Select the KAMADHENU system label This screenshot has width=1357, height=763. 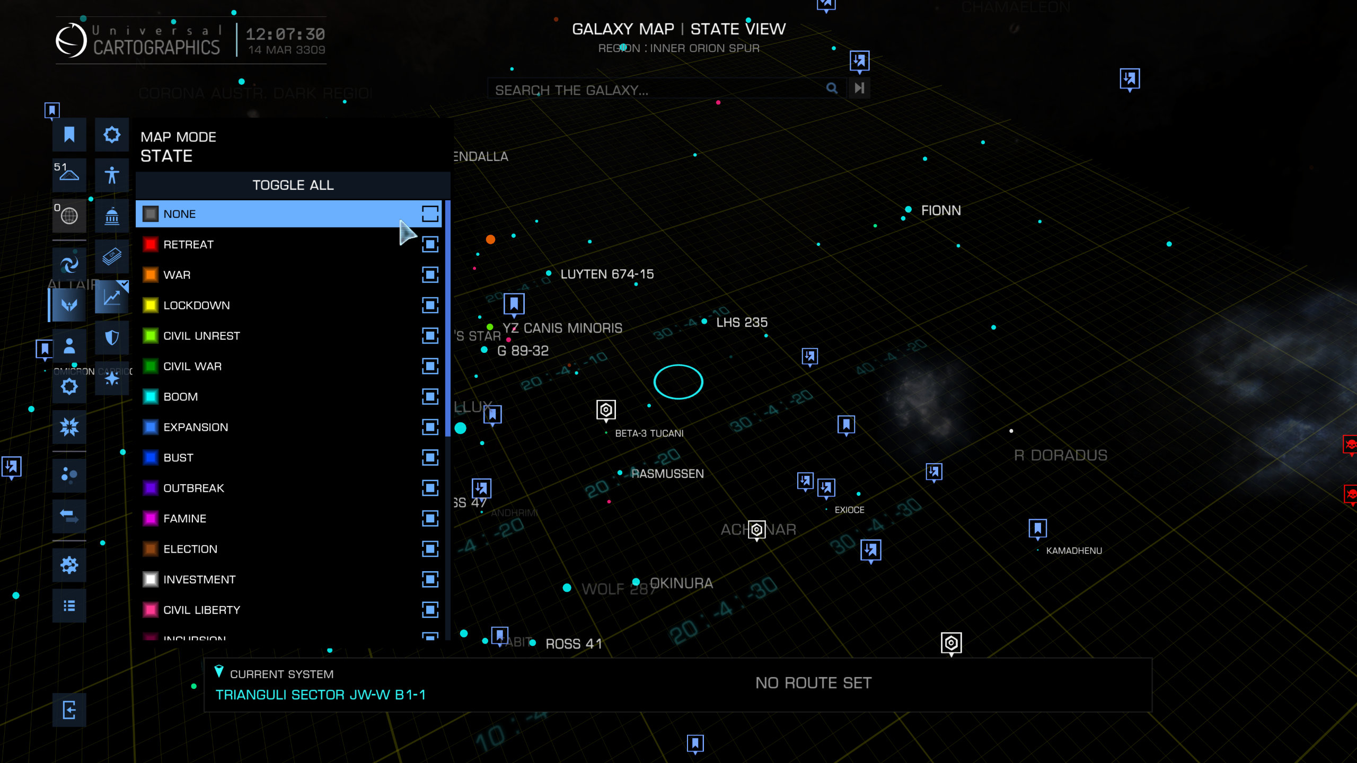click(x=1074, y=551)
